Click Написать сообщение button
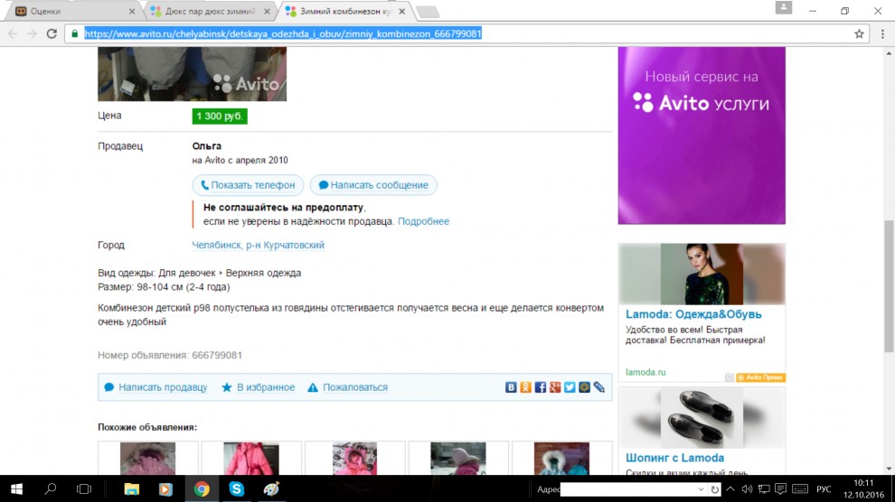 (x=373, y=185)
